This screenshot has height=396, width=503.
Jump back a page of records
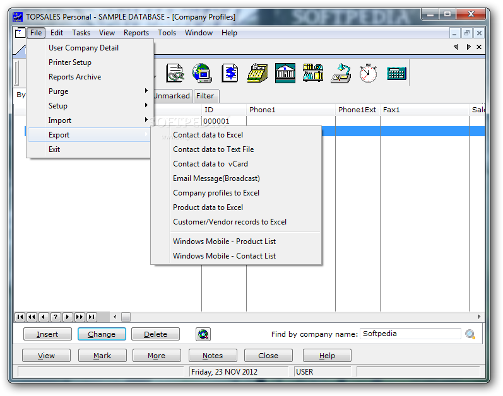(32, 317)
